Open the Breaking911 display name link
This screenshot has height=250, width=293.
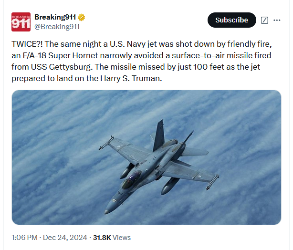(55, 17)
